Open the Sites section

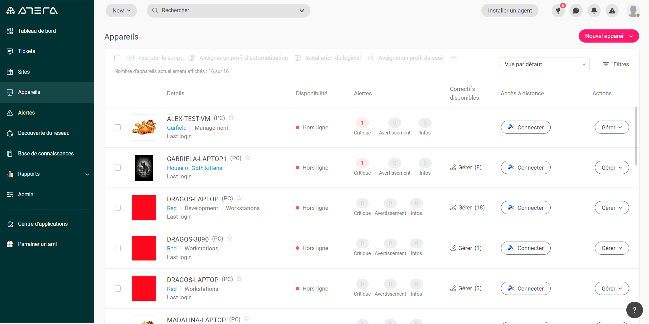[47, 72]
